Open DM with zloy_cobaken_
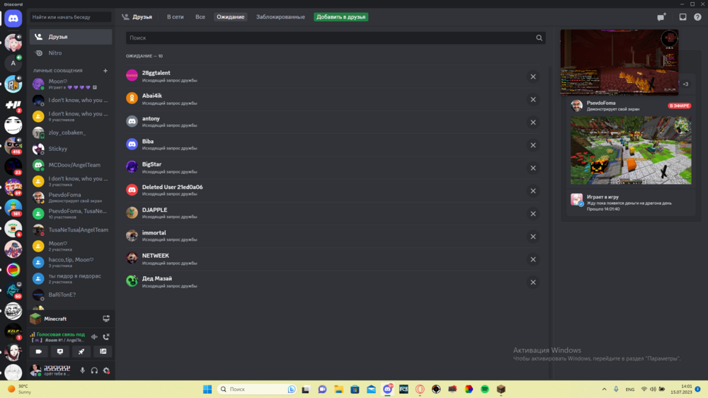708x398 pixels. point(71,132)
